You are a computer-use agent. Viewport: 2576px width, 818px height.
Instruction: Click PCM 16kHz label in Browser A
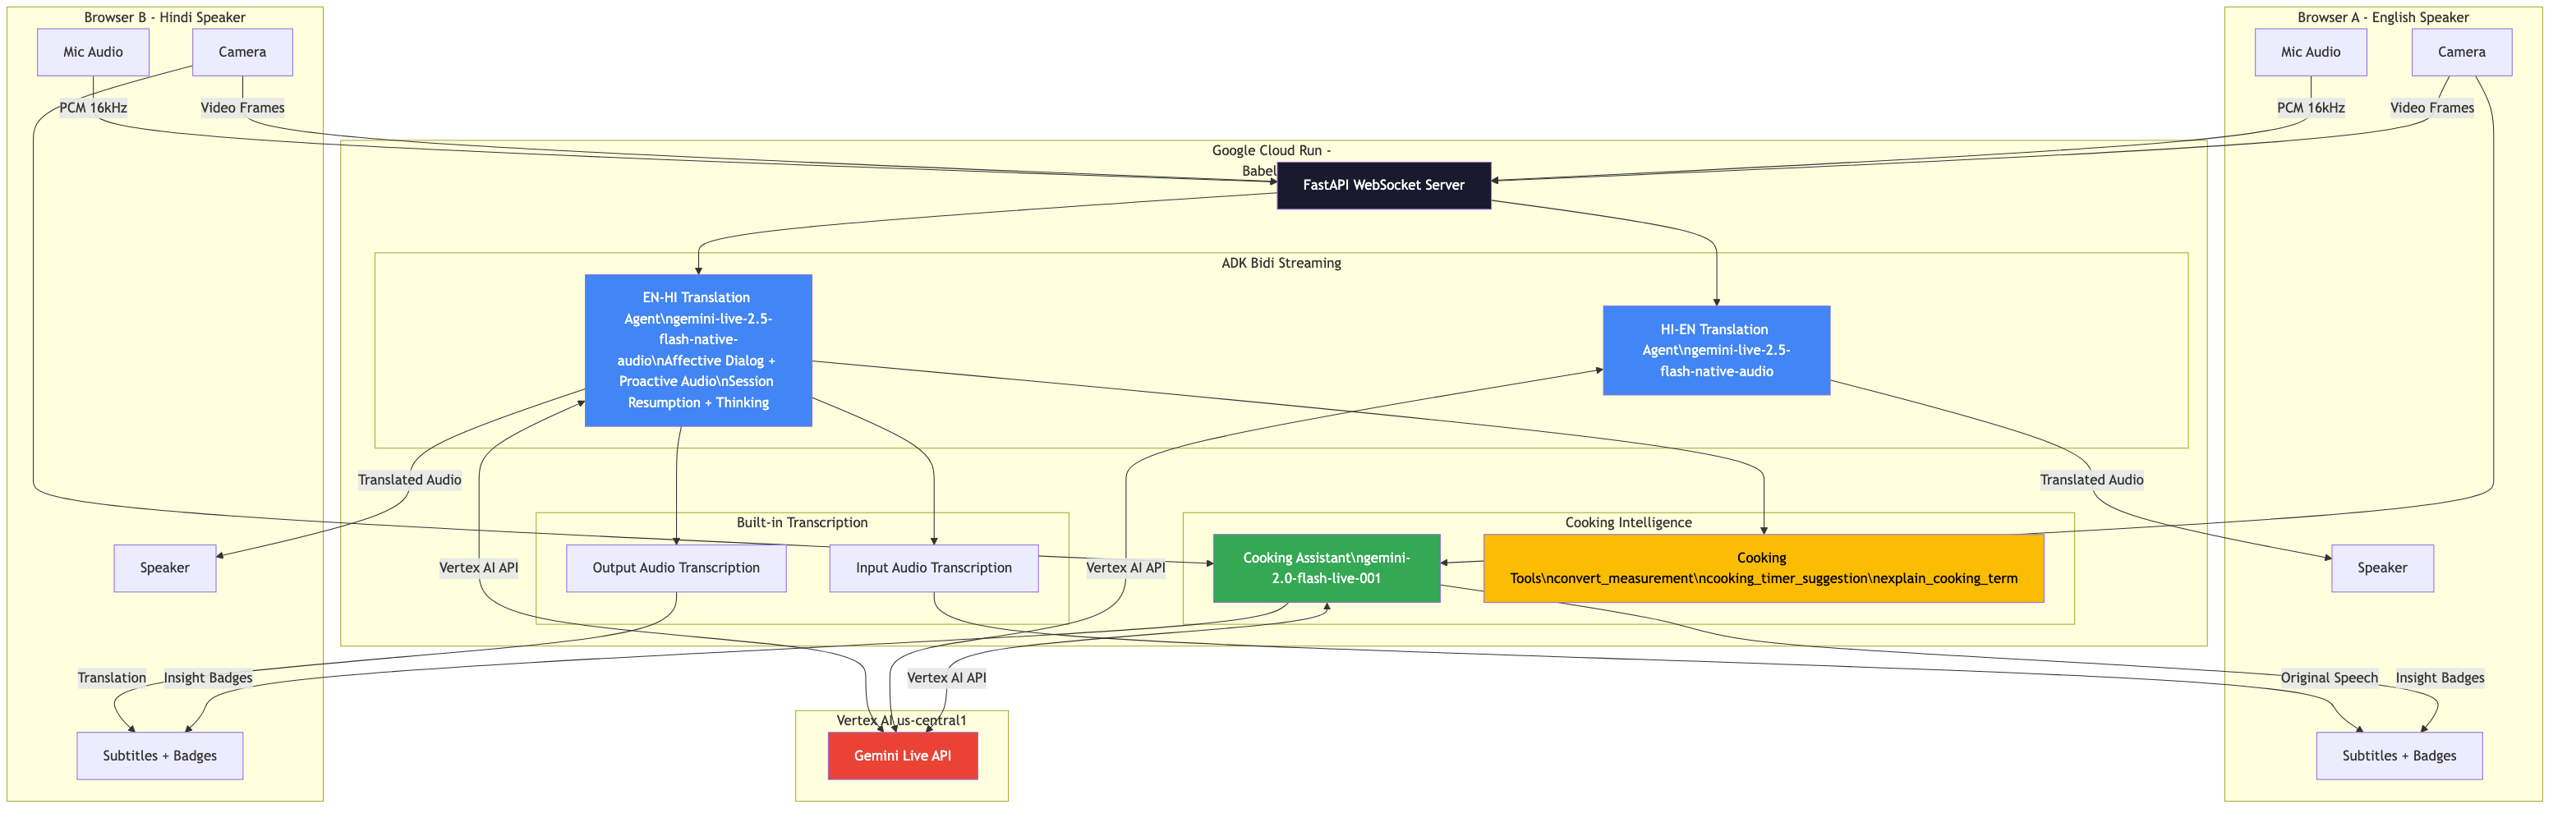(2310, 108)
